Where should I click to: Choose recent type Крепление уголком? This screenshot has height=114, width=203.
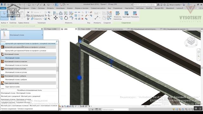pyautogui.click(x=16, y=99)
